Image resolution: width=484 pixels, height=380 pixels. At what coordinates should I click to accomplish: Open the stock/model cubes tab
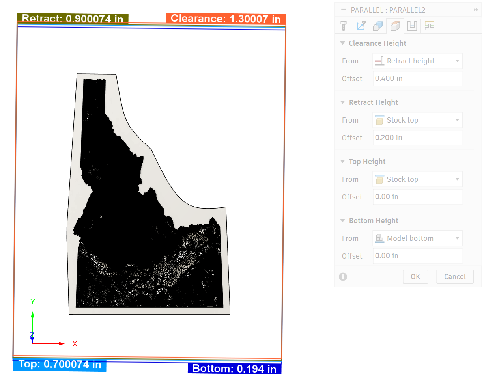[x=378, y=26]
